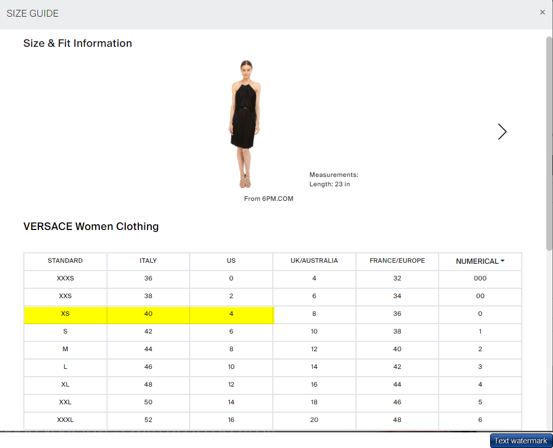Select the XXS standard size cell
Screen dimensions: 553x448
click(x=65, y=296)
